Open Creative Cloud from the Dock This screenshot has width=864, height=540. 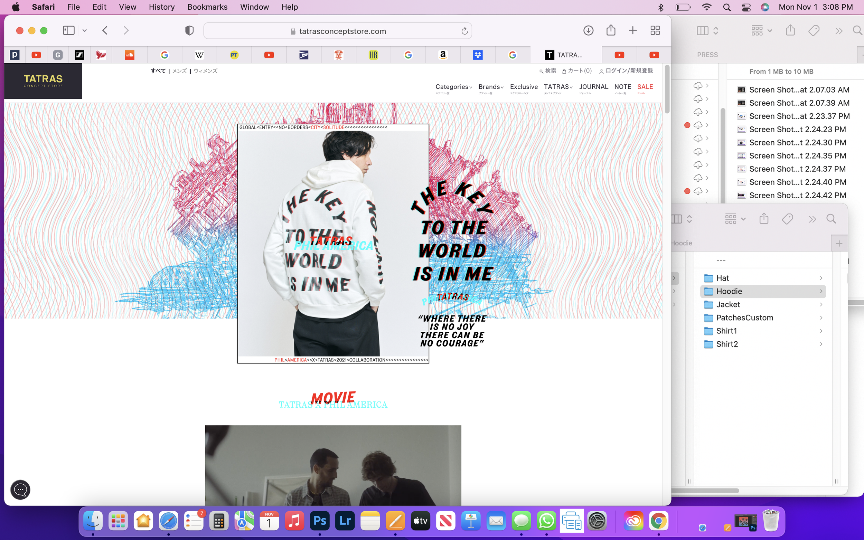(633, 521)
